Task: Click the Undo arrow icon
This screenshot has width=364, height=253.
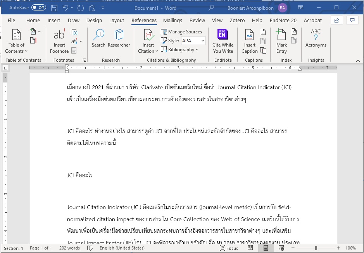Action: (65, 8)
